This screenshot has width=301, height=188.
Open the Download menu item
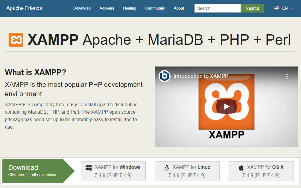coord(82,8)
